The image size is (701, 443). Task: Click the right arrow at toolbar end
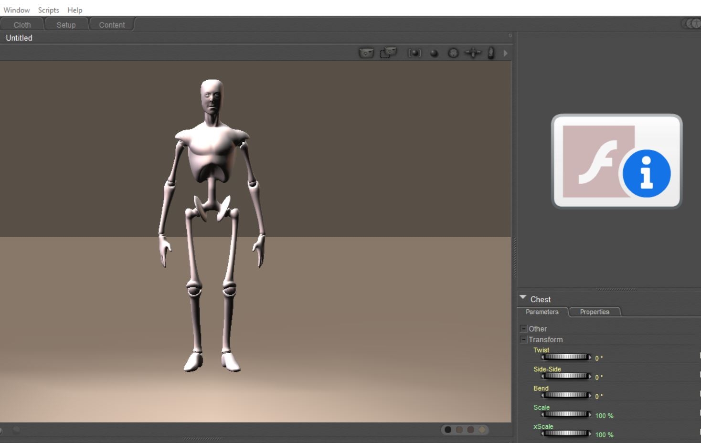coord(505,53)
